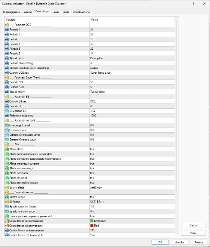Click the icon next to Suono allerte
Viewport: 210px width, 247px height.
point(7,187)
